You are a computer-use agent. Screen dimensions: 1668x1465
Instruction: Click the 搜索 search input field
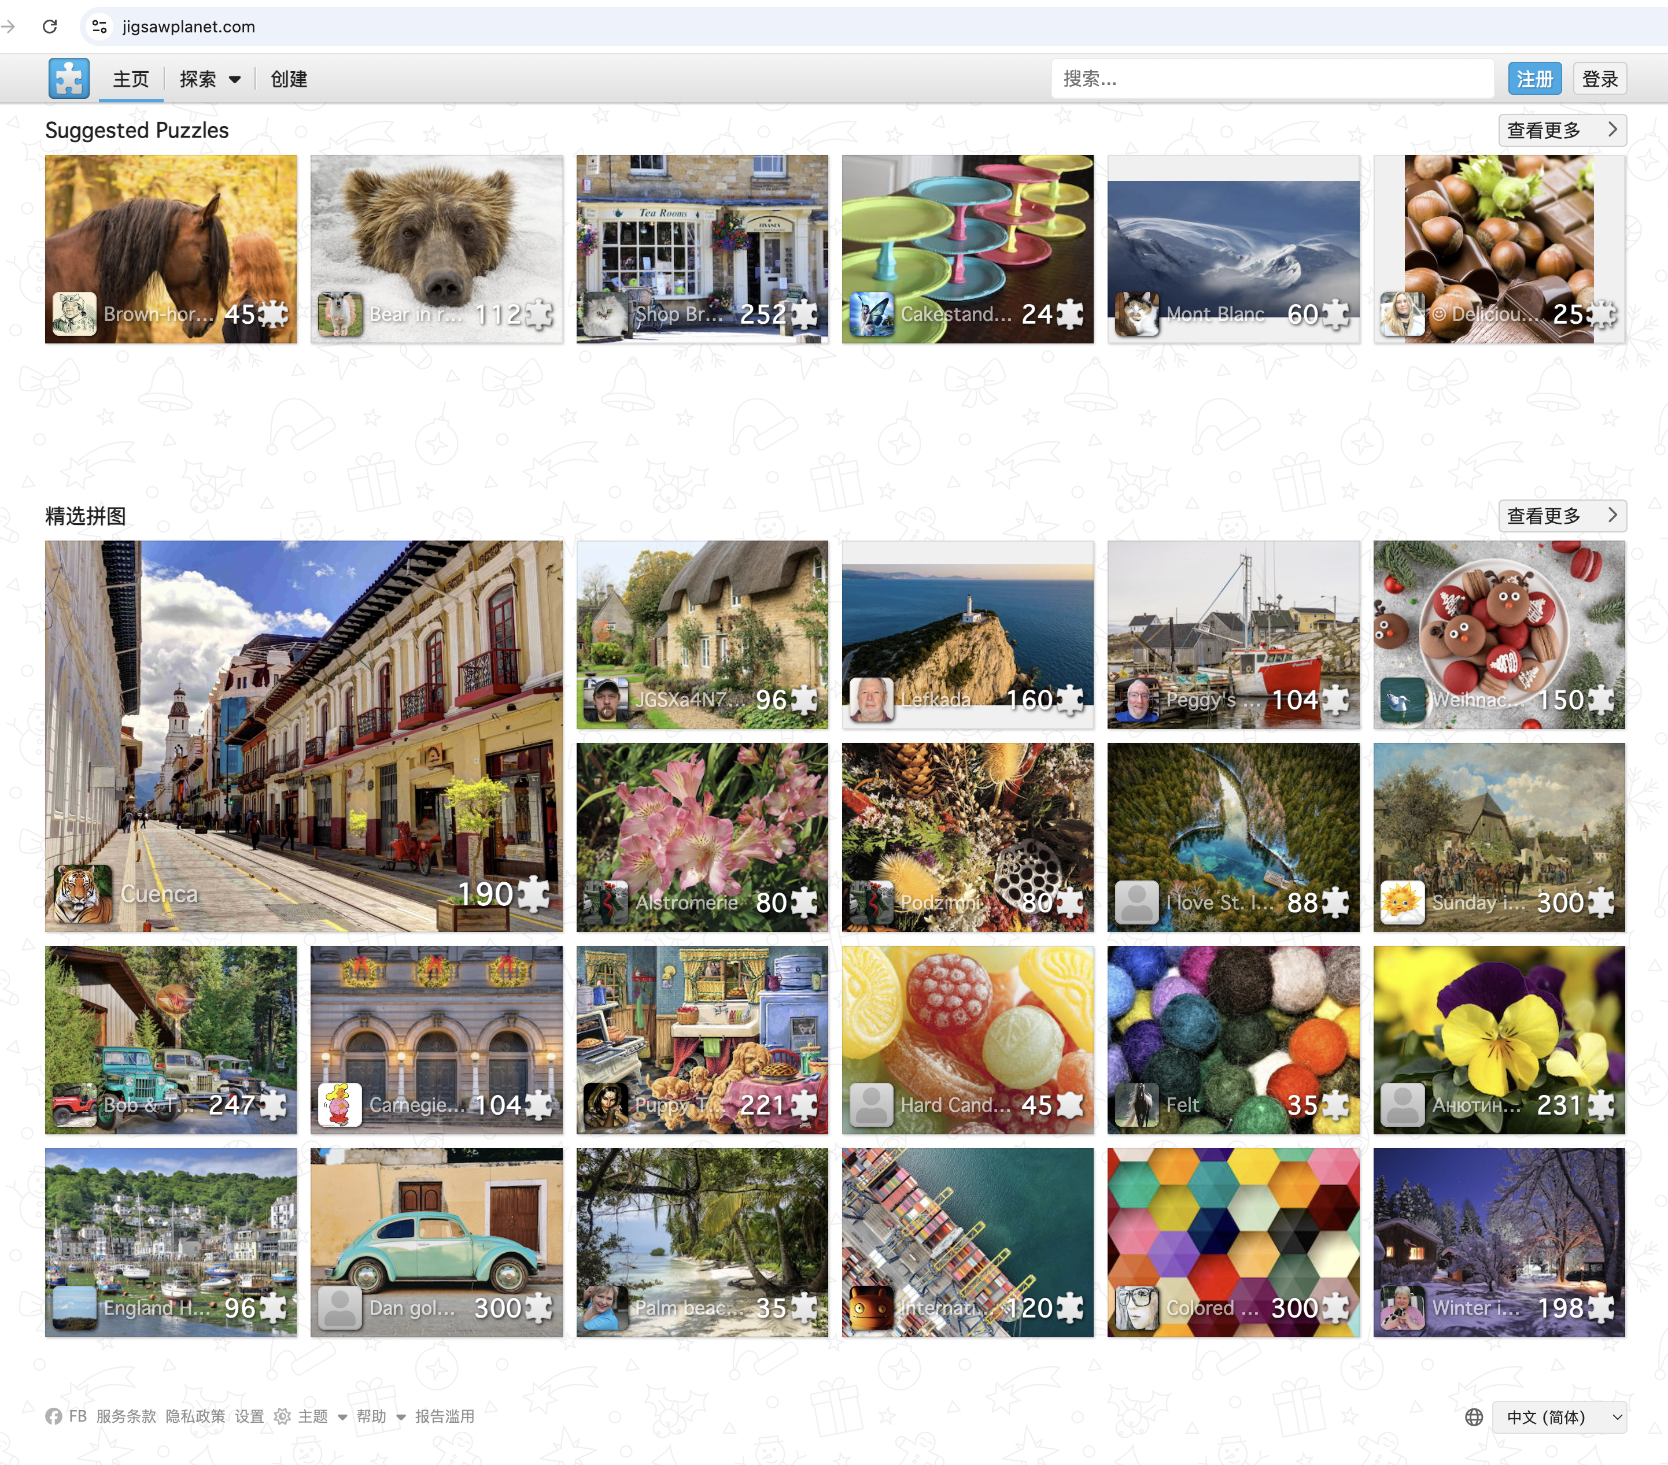coord(1272,78)
